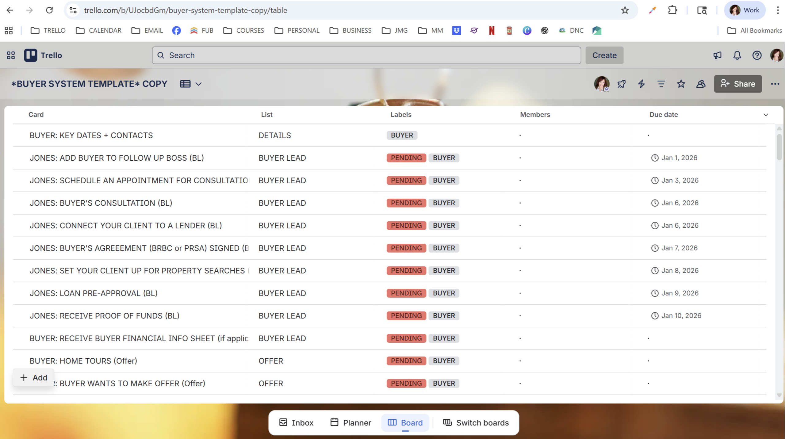Open the board filter icon

pyautogui.click(x=661, y=84)
